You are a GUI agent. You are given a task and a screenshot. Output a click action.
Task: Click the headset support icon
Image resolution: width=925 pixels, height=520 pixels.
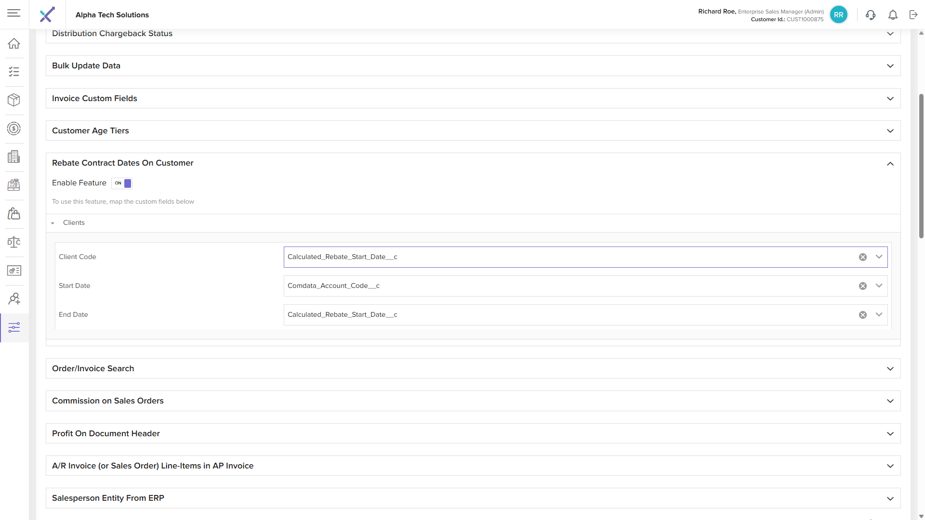click(871, 15)
